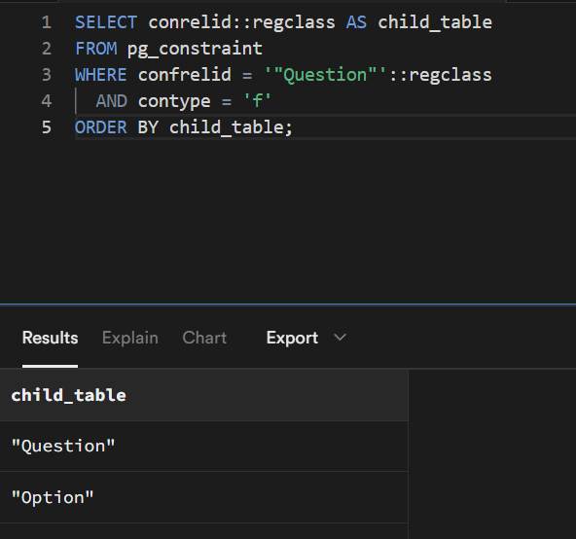The height and width of the screenshot is (539, 576).
Task: Click line number 2 in the gutter
Action: (x=47, y=49)
